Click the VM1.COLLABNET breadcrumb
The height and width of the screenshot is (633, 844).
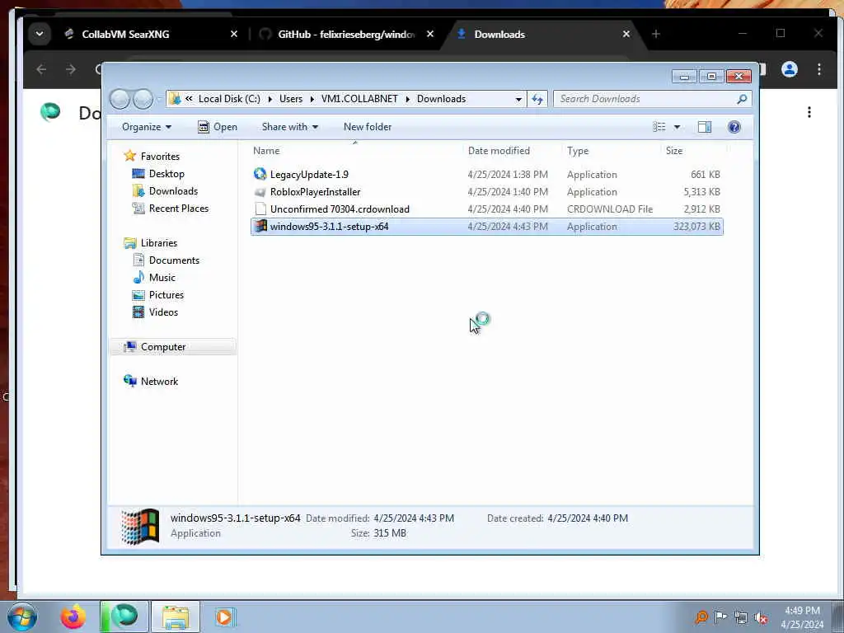tap(359, 99)
